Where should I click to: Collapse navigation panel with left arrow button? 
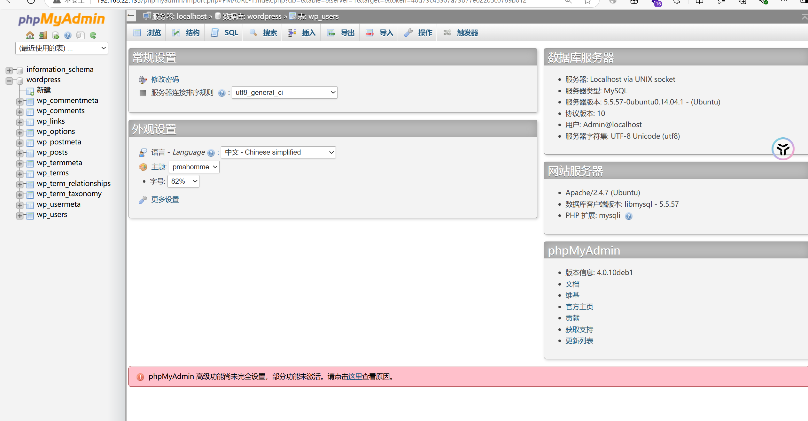[x=131, y=15]
